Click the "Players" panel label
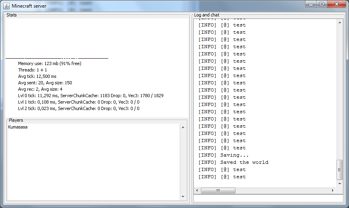Viewport: 349px width, 208px height. pyautogui.click(x=16, y=120)
